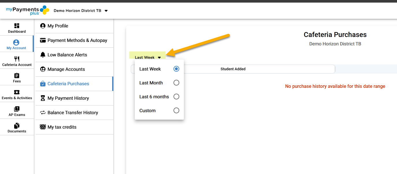397x174 pixels.
Task: Go to Payment Methods & Autopay
Action: (77, 40)
